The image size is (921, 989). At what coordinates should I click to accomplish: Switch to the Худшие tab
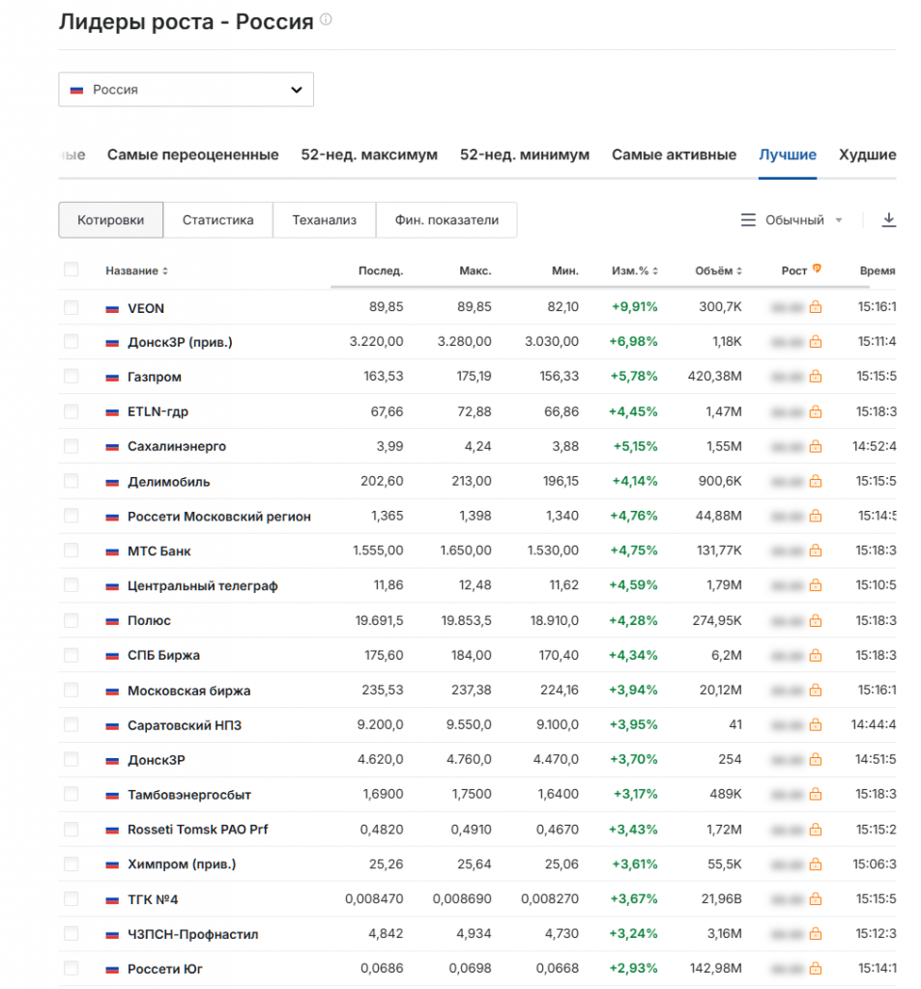pos(866,155)
